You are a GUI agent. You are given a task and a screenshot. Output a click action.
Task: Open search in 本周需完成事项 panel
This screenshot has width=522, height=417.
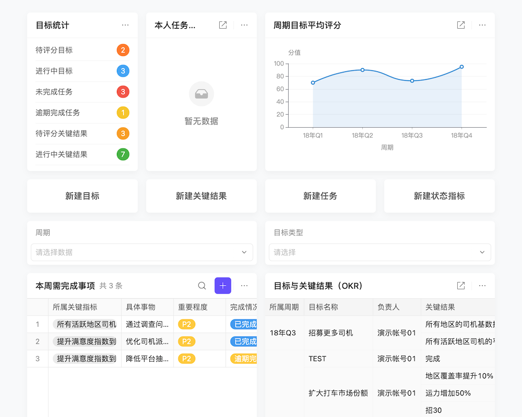202,286
